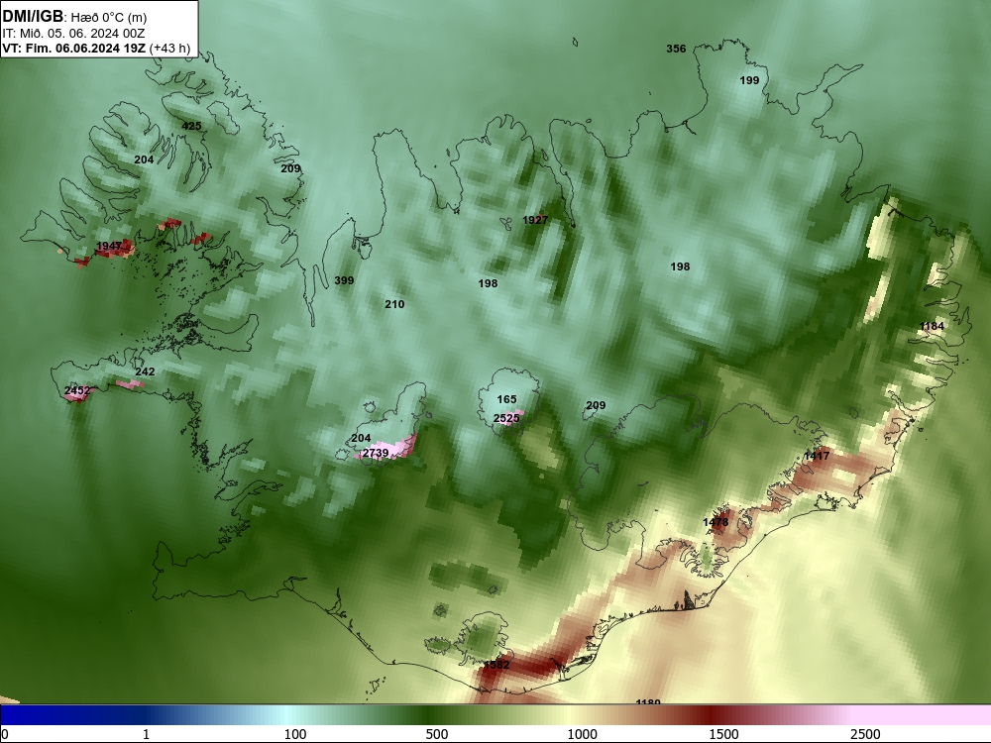
Task: Click the 2739 value on the pink area
Action: tap(376, 453)
